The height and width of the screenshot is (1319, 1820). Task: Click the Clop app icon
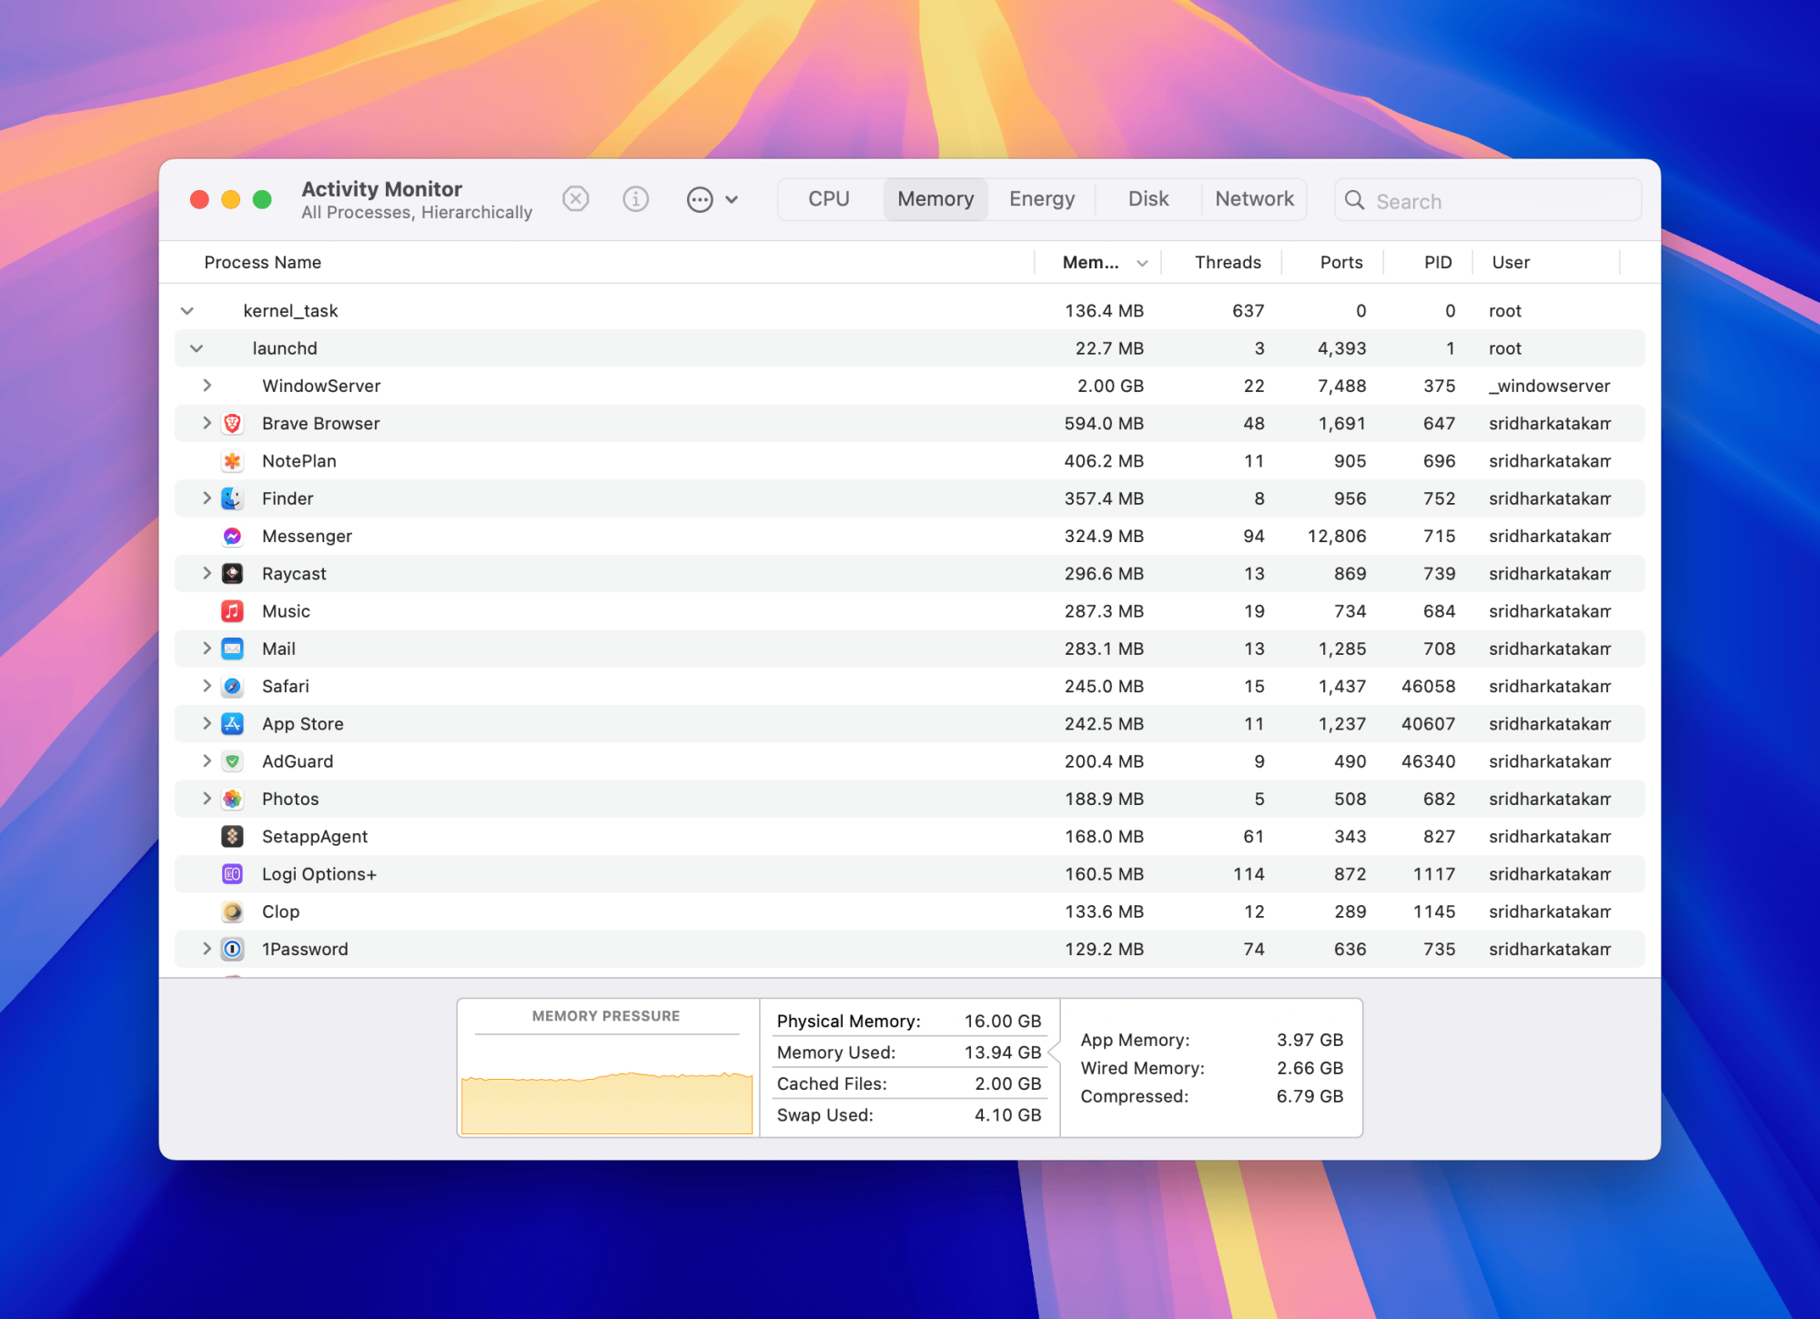233,911
